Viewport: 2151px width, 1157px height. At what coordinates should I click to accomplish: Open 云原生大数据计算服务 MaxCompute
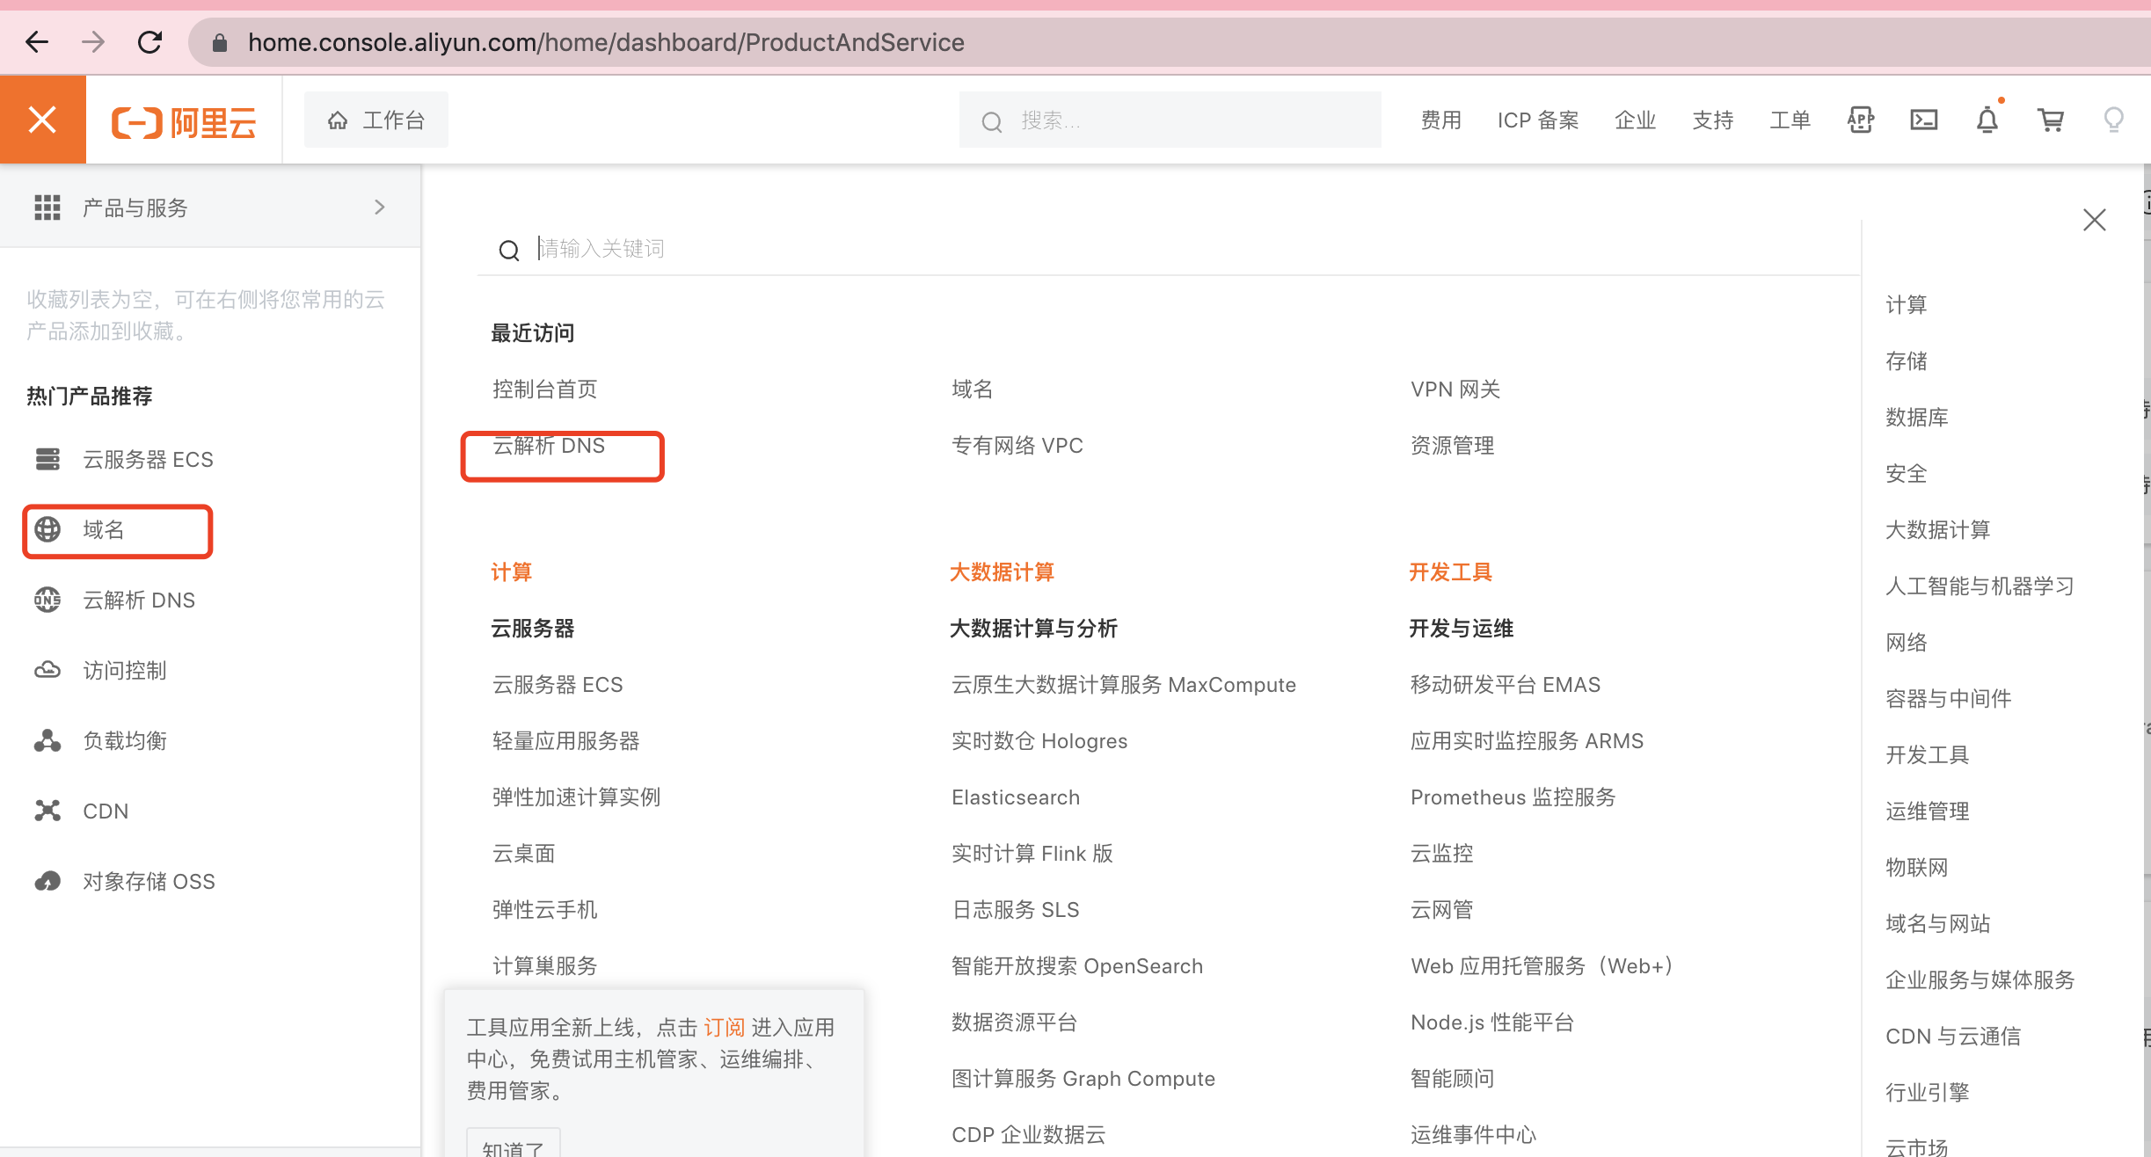(x=1123, y=685)
